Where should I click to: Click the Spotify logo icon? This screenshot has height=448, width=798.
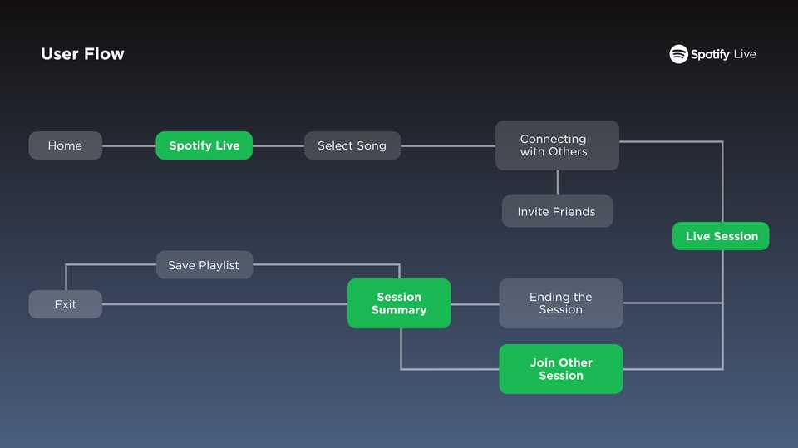coord(678,54)
